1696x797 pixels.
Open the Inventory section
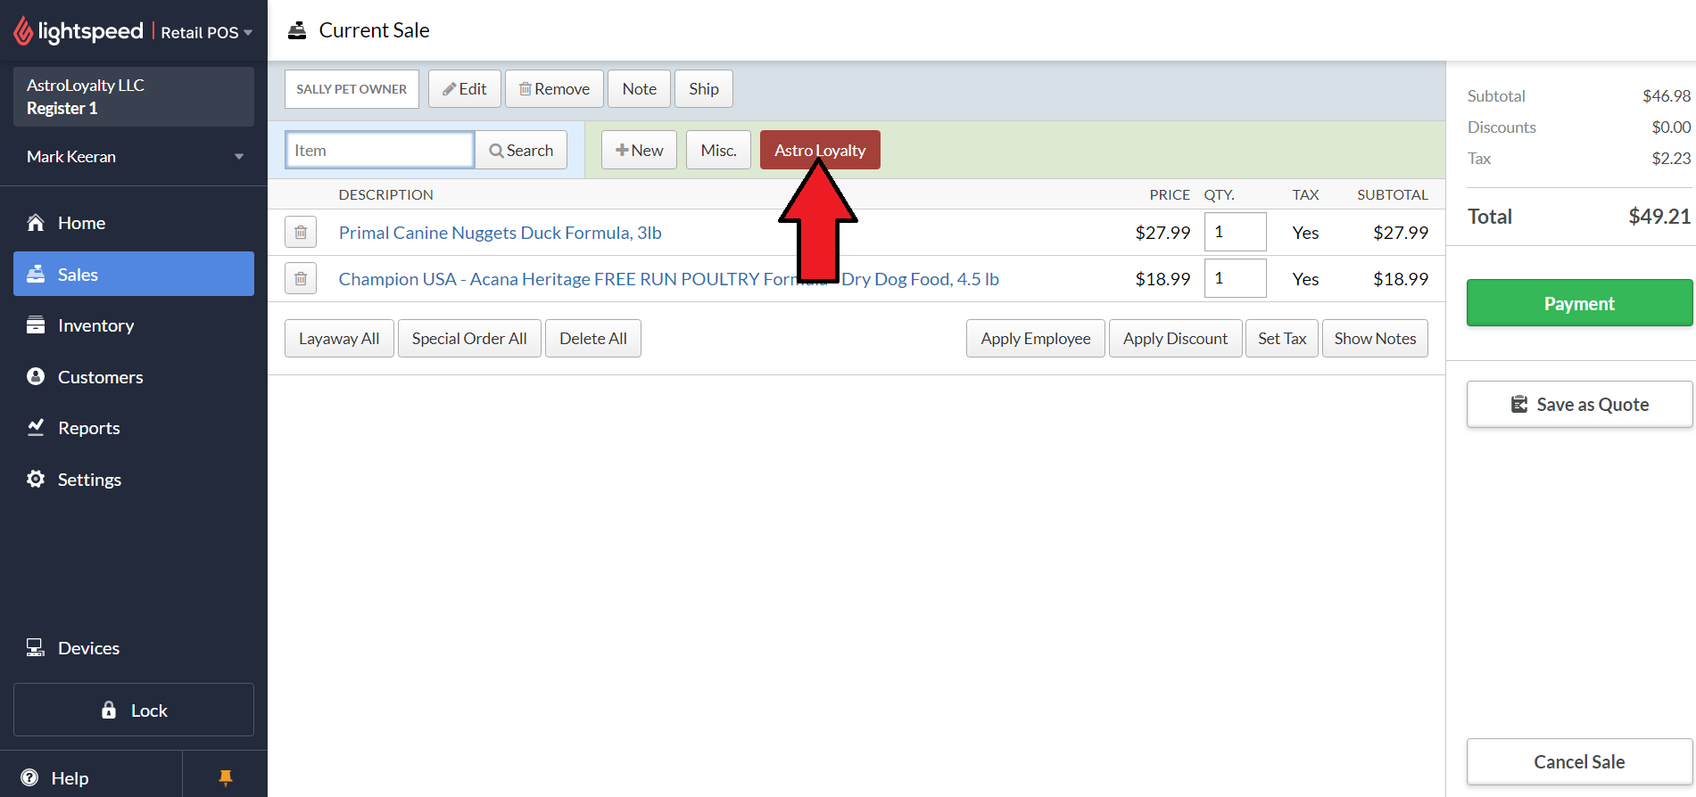(134, 325)
